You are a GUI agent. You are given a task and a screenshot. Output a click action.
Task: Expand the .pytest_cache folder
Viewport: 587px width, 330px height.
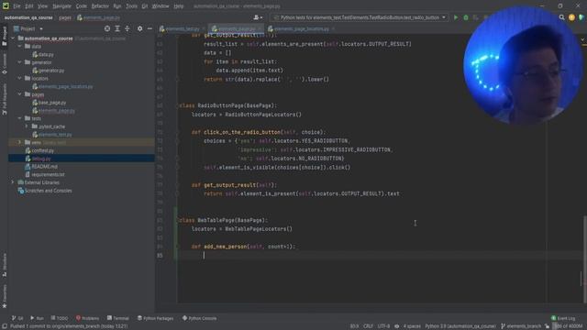(27, 126)
